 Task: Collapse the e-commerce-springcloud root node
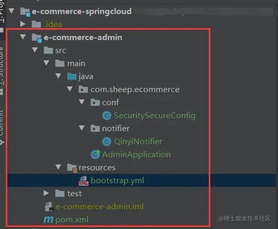11,11
